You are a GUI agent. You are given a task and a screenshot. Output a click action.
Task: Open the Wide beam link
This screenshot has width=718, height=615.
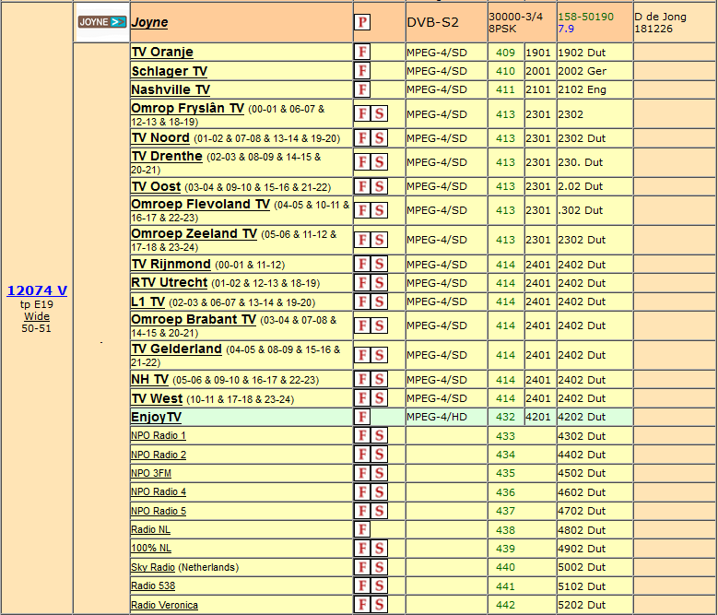coord(37,316)
